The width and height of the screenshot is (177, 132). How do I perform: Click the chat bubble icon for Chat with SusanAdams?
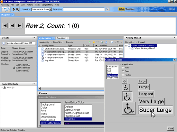coord(43,49)
